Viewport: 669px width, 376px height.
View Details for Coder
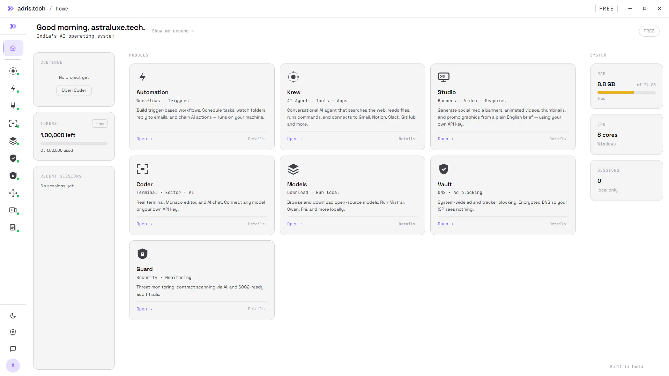pos(256,224)
